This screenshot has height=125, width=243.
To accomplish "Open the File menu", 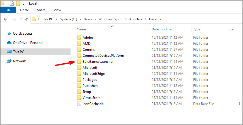I will click(x=8, y=10).
